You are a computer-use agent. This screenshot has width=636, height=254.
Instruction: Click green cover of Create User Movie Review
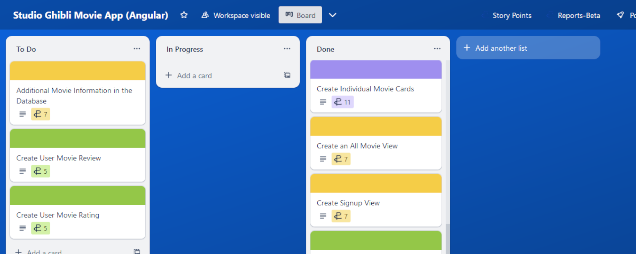78,138
